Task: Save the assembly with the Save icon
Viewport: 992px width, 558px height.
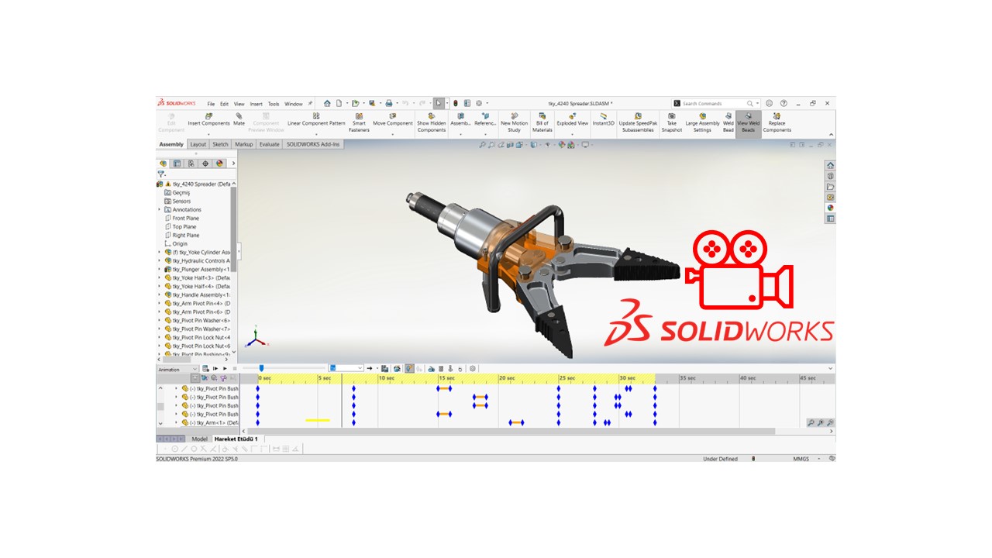Action: pos(372,103)
